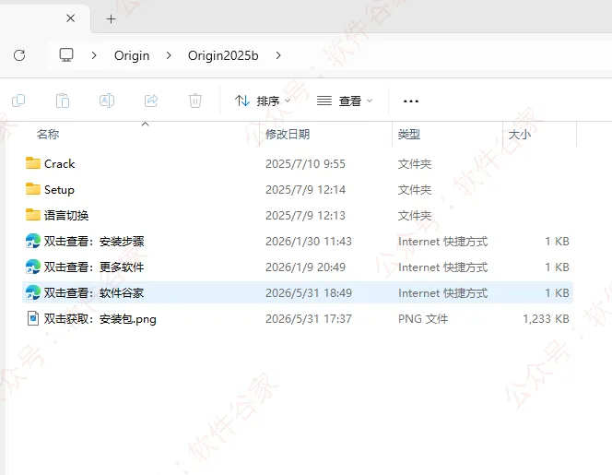The height and width of the screenshot is (475, 612).
Task: Click the rename icon in toolbar
Action: 107,101
